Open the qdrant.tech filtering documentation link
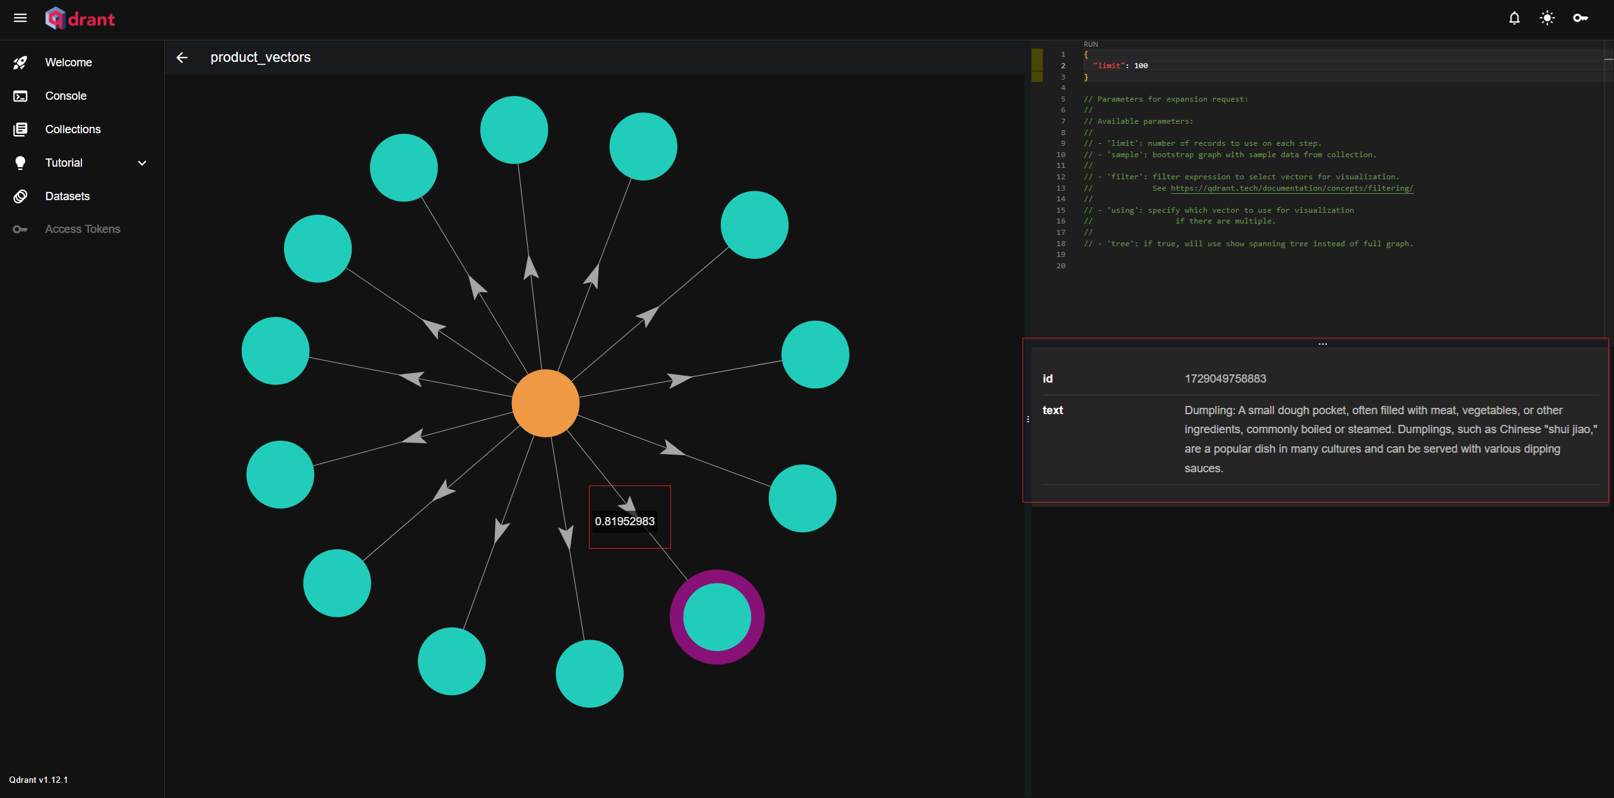Viewport: 1614px width, 798px height. tap(1291, 188)
